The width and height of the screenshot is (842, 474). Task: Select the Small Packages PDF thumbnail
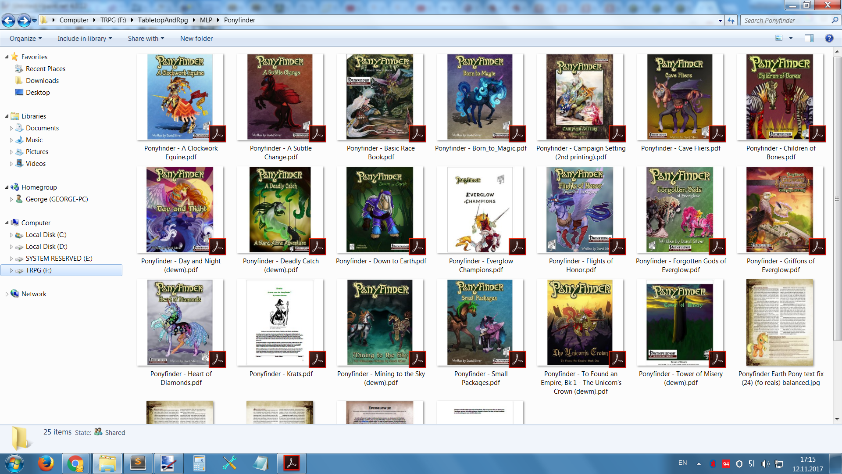[480, 323]
